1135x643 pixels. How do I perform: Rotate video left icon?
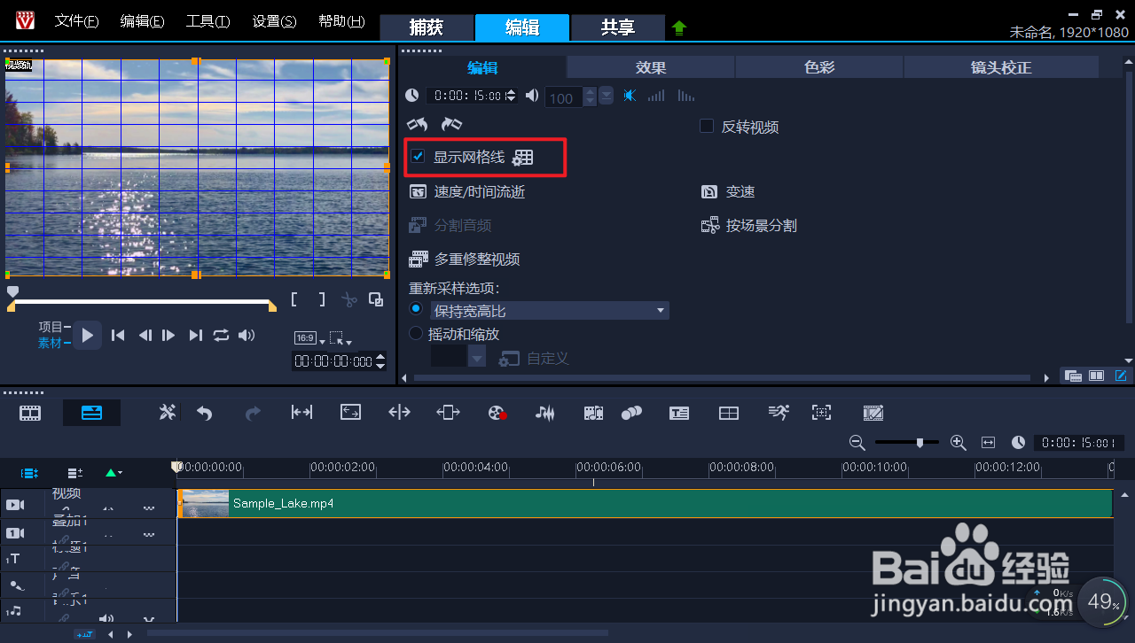pos(417,125)
